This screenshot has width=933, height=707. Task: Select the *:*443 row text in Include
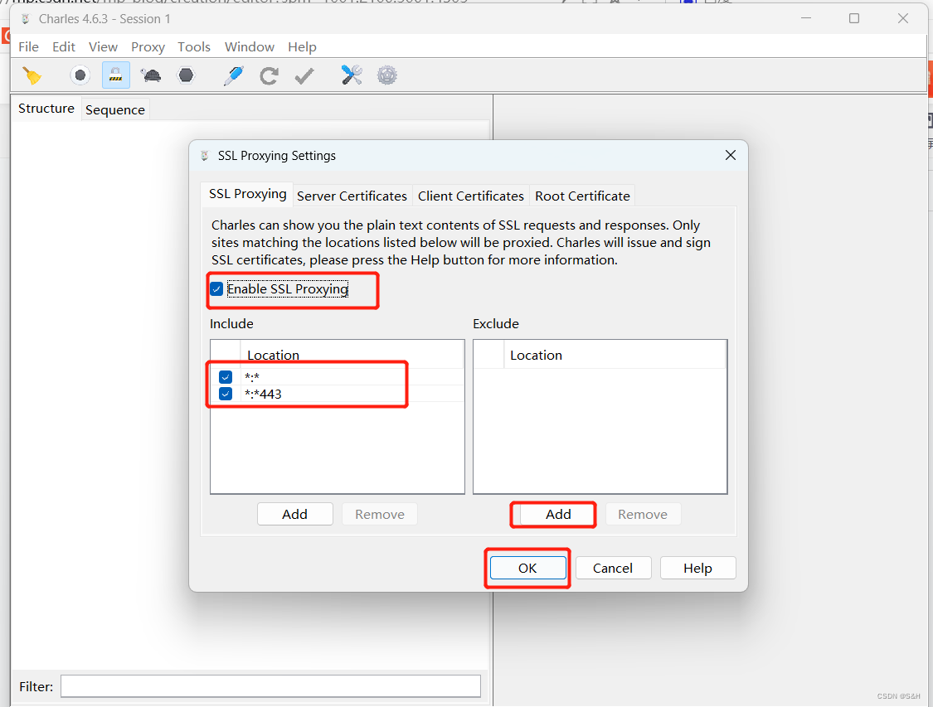pos(263,394)
